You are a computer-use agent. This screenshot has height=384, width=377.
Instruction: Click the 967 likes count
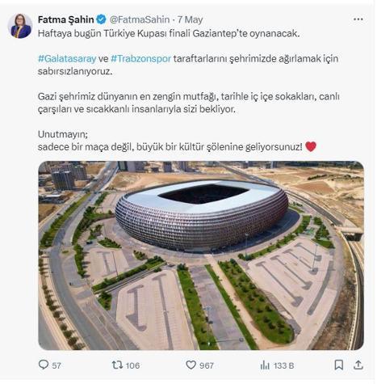(207, 365)
